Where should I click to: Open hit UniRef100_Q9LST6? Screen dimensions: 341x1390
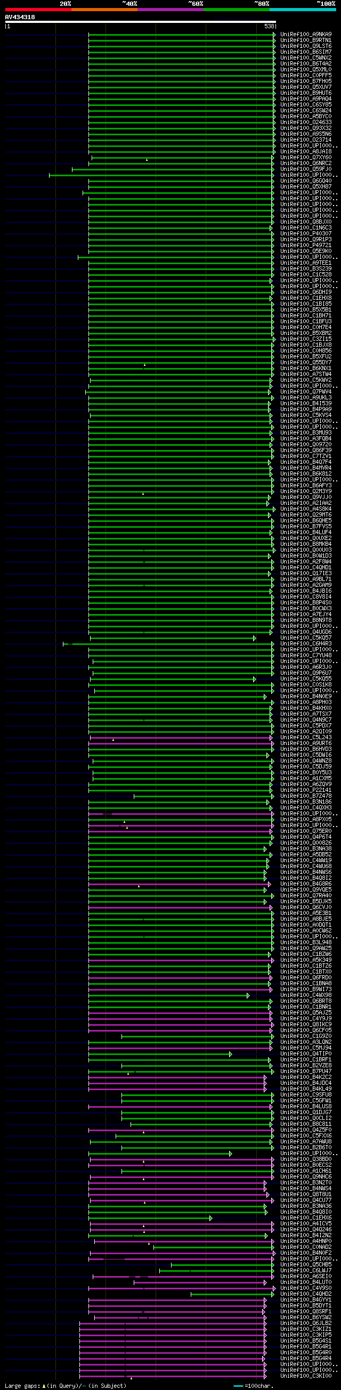306,46
